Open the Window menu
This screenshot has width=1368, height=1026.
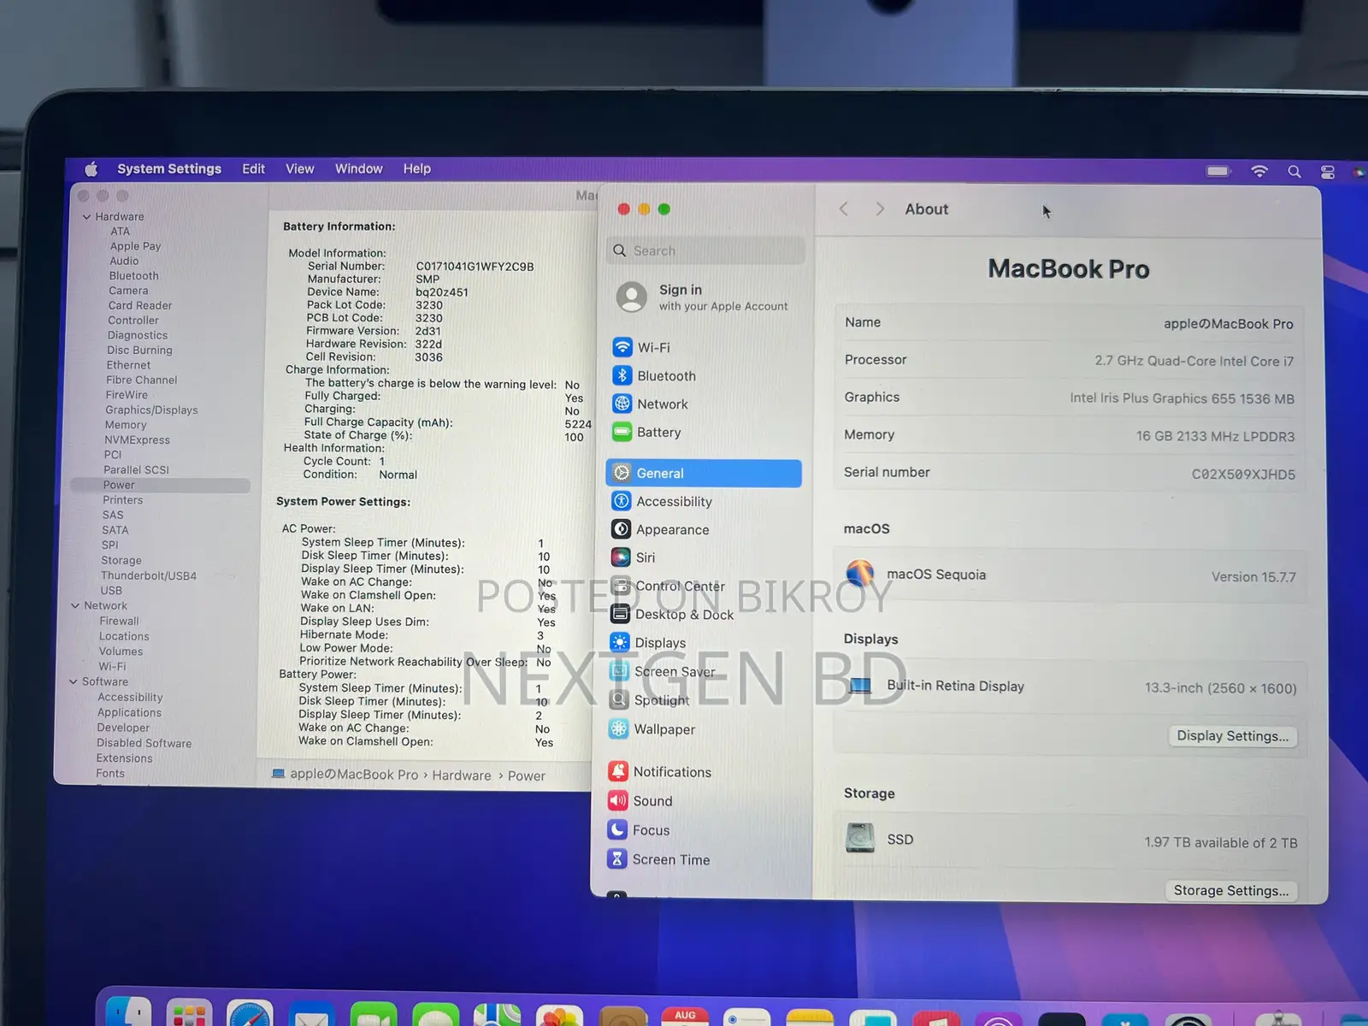tap(358, 168)
